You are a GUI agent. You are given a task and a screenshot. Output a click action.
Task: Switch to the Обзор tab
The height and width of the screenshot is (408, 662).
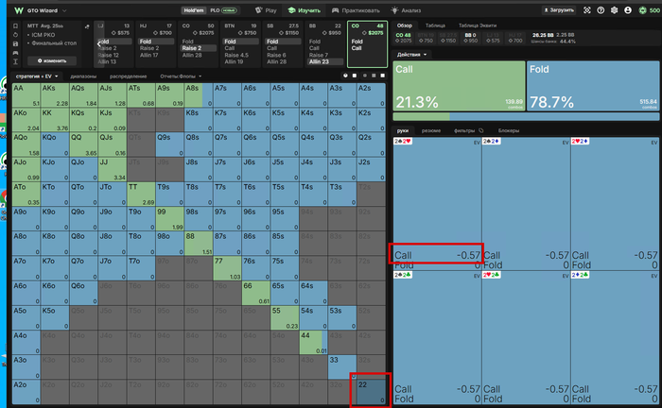tap(404, 25)
